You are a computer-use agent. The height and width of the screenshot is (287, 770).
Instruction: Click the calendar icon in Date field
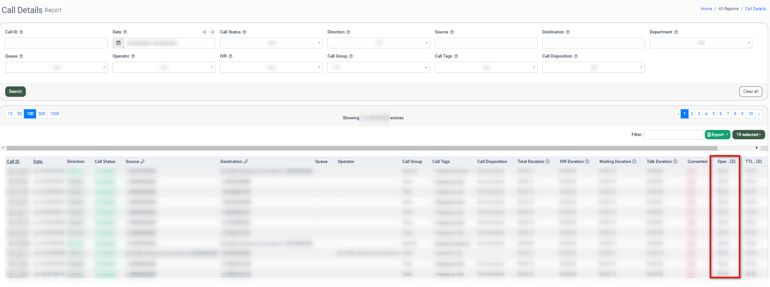pyautogui.click(x=118, y=43)
